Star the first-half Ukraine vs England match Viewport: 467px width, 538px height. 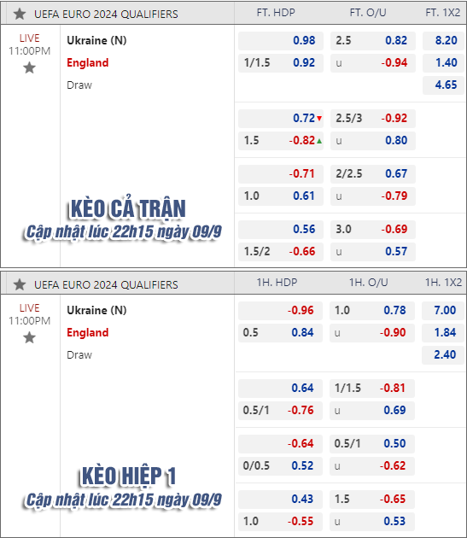click(30, 337)
